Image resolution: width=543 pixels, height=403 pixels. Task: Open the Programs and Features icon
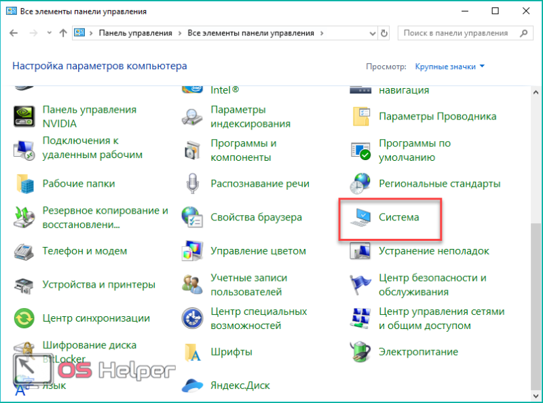click(192, 150)
